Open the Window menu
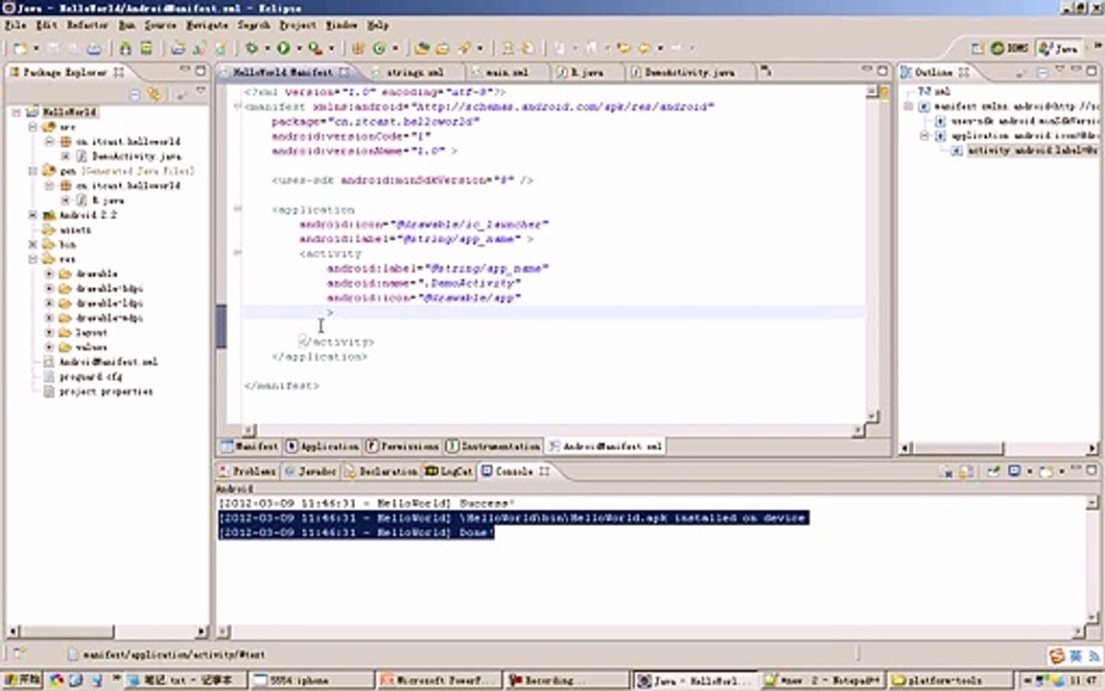The height and width of the screenshot is (691, 1105). (341, 25)
